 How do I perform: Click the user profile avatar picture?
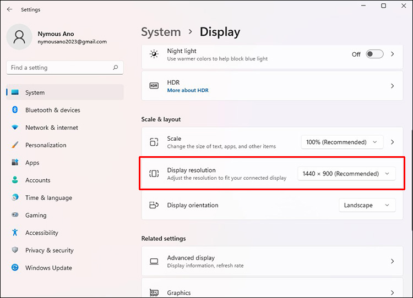click(19, 37)
